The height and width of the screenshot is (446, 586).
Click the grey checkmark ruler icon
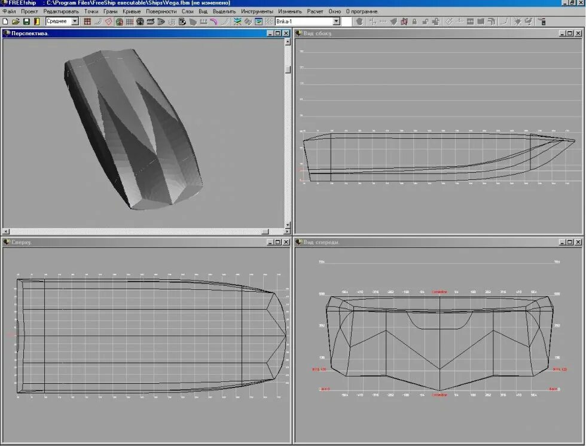[449, 22]
